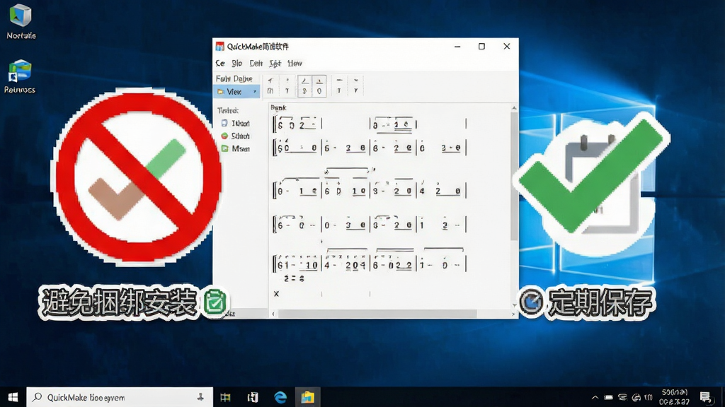Open the Deit menu
The width and height of the screenshot is (725, 407).
coord(256,63)
